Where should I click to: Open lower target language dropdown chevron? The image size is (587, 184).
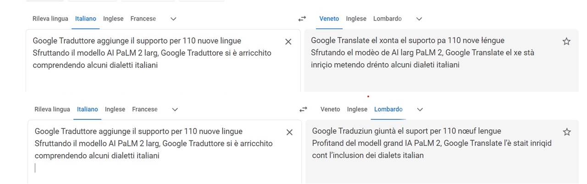coord(420,109)
